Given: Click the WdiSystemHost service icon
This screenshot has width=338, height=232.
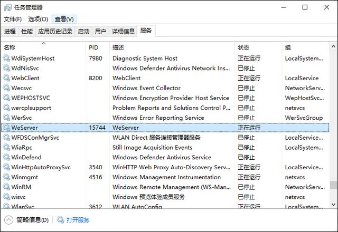Looking at the screenshot, I should (x=6, y=59).
